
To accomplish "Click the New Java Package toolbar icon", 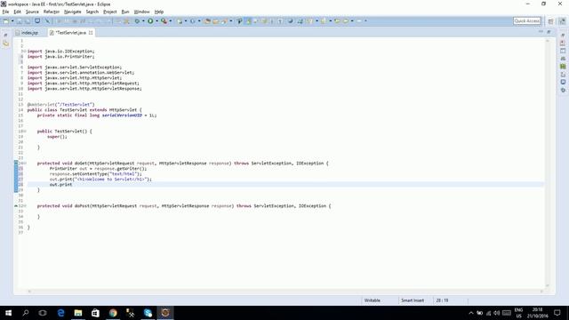I will click(180, 21).
